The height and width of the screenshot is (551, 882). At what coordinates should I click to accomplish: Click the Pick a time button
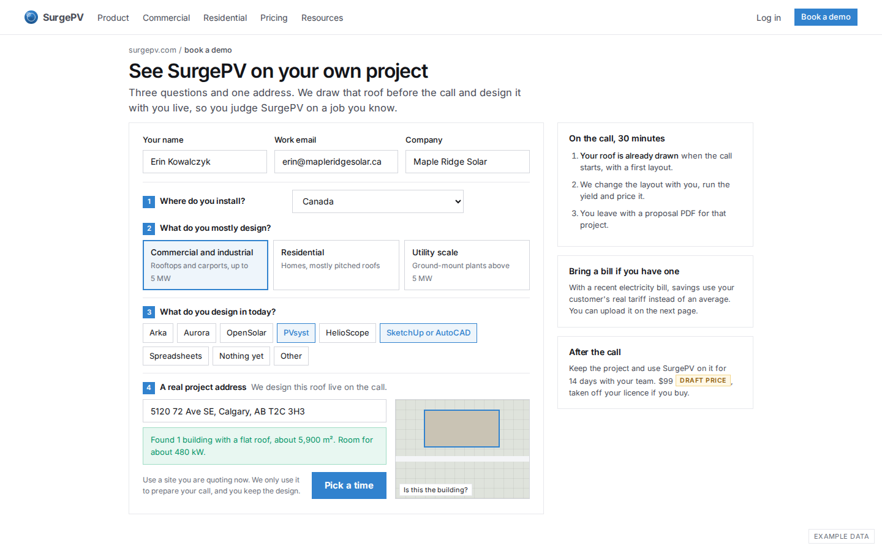[x=349, y=485]
